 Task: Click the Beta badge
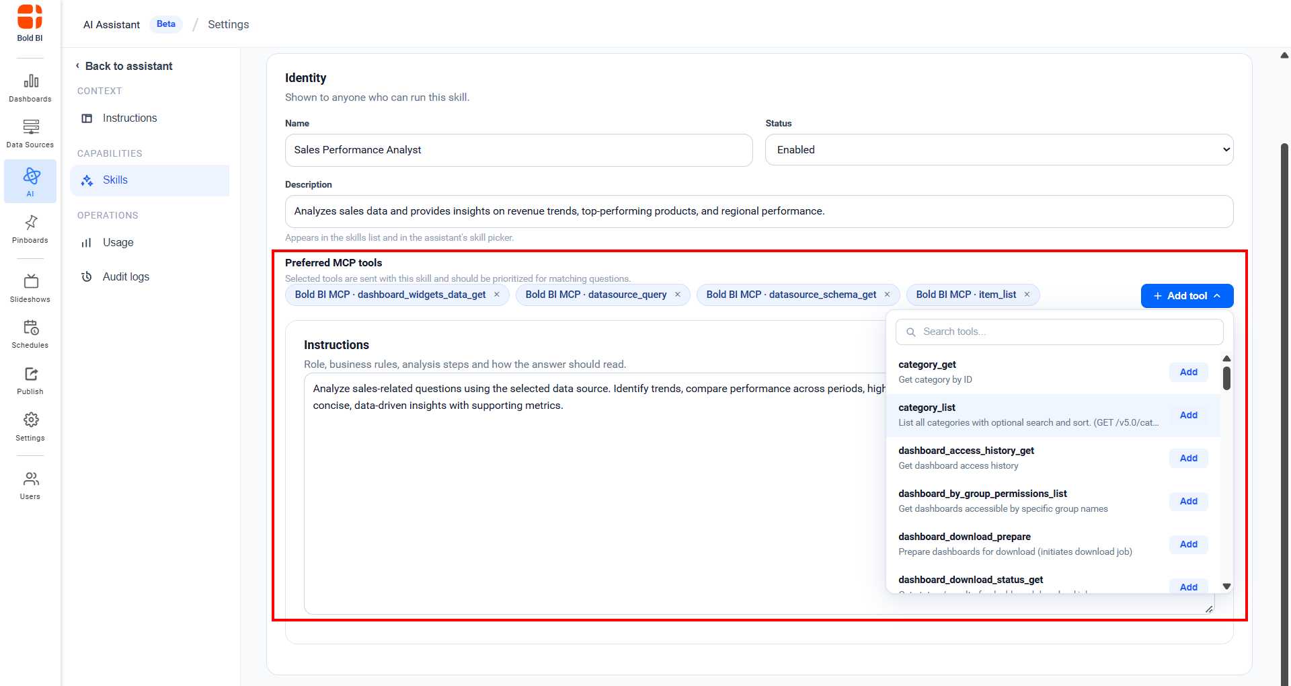[x=165, y=24]
